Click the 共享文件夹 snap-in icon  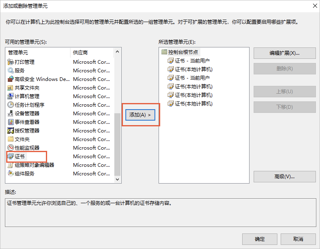[x=11, y=88]
